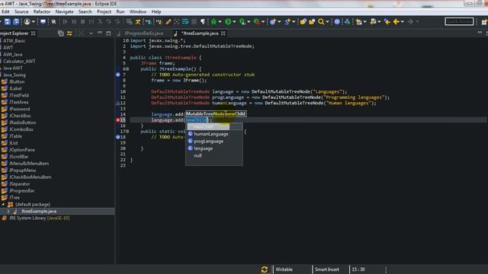Click the Suspend debug icon
The width and height of the screenshot is (488, 274).
(x=74, y=21)
